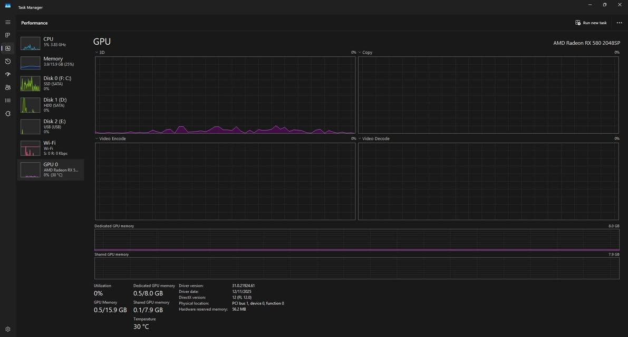Click the Performance page sidebar icon

tap(8, 48)
